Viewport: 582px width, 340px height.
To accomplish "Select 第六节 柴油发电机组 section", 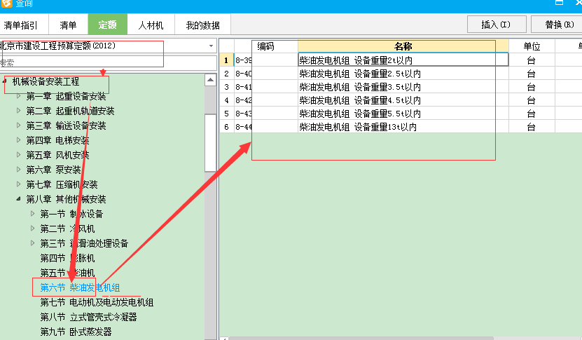I will click(x=80, y=287).
